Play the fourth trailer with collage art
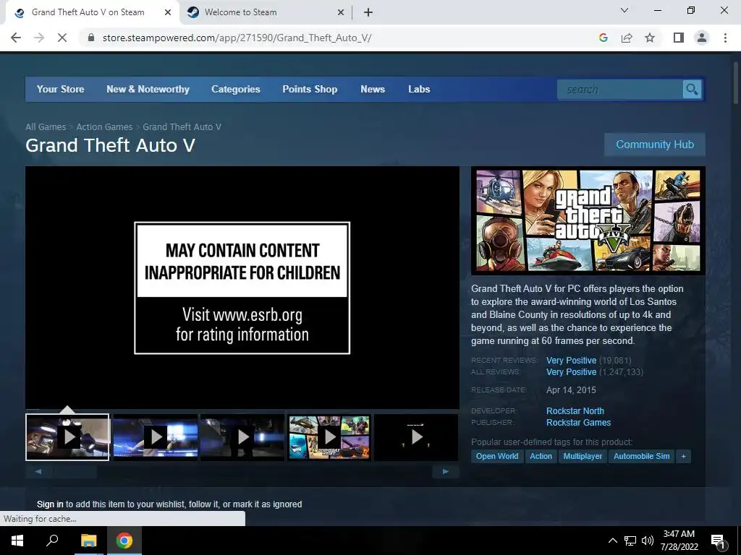The width and height of the screenshot is (741, 555). tap(329, 437)
